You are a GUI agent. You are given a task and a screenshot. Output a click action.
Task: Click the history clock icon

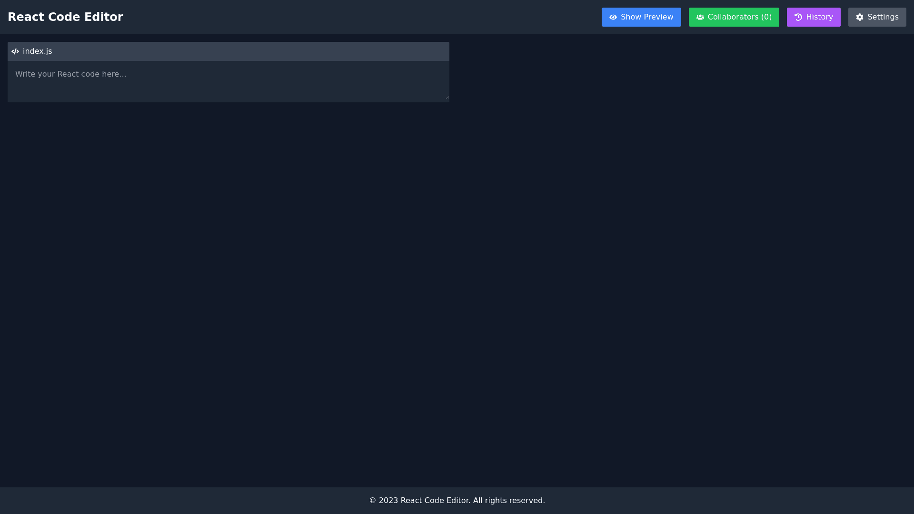pyautogui.click(x=798, y=17)
